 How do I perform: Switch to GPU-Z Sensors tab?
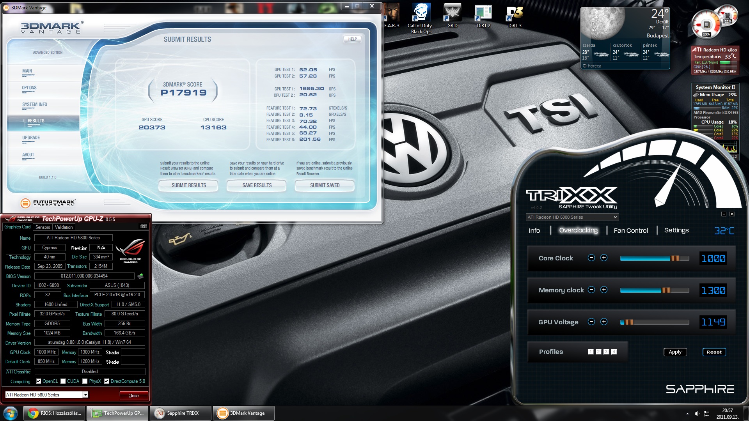click(43, 227)
